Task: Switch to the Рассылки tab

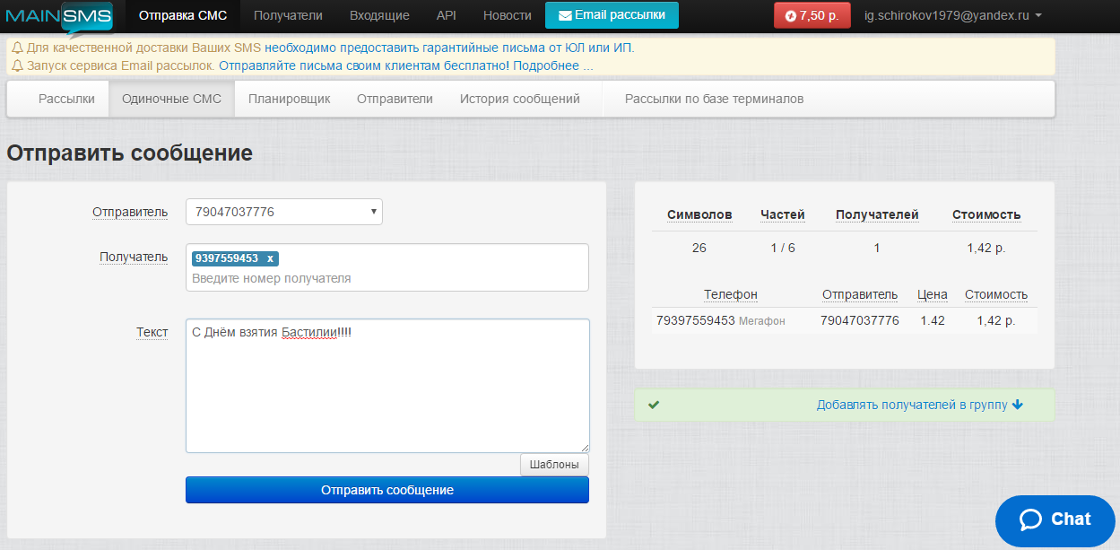Action: click(x=66, y=99)
